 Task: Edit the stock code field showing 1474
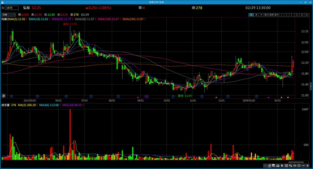12,8
